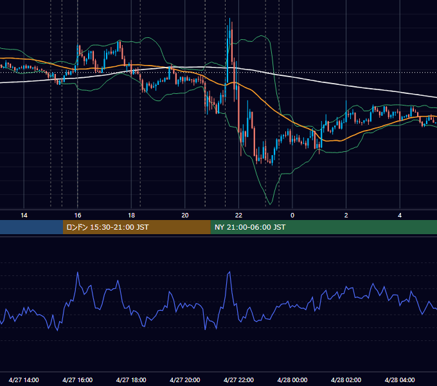Click the NY 21:00-06:00 JST session bar

323,227
